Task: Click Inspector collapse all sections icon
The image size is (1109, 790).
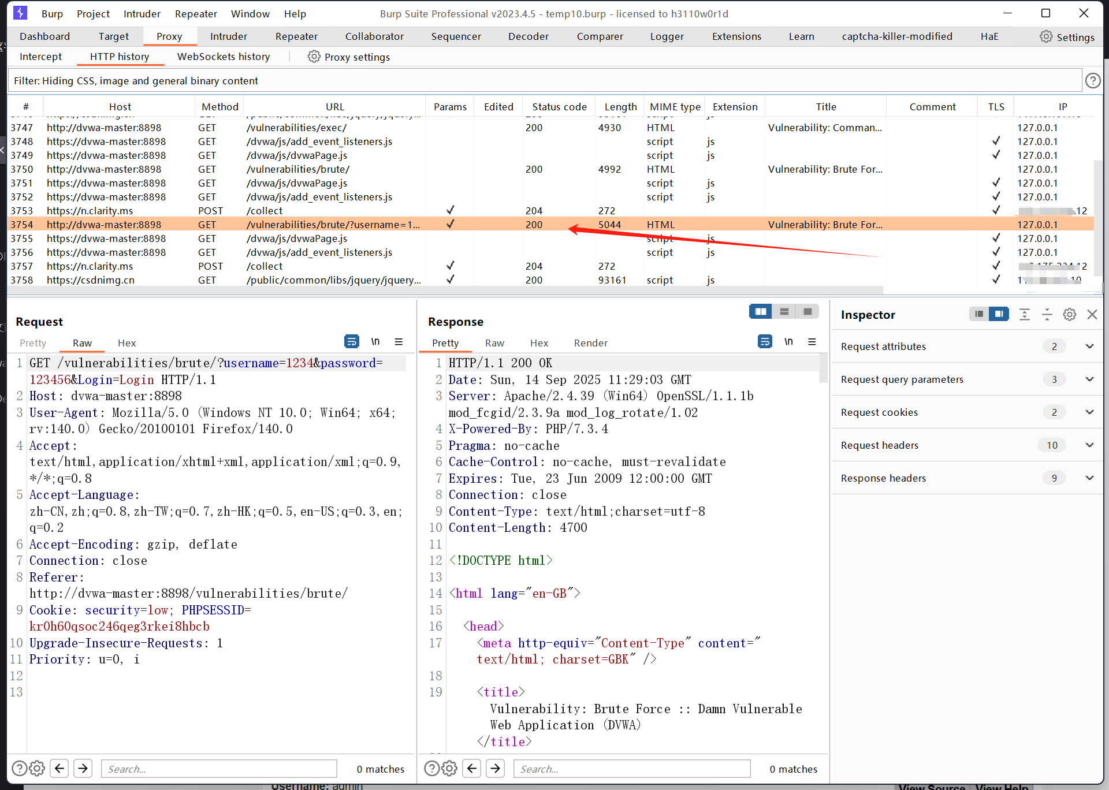Action: [x=1047, y=314]
